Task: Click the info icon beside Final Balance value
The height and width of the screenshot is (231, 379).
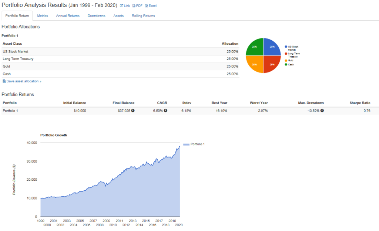Action: tap(133, 111)
